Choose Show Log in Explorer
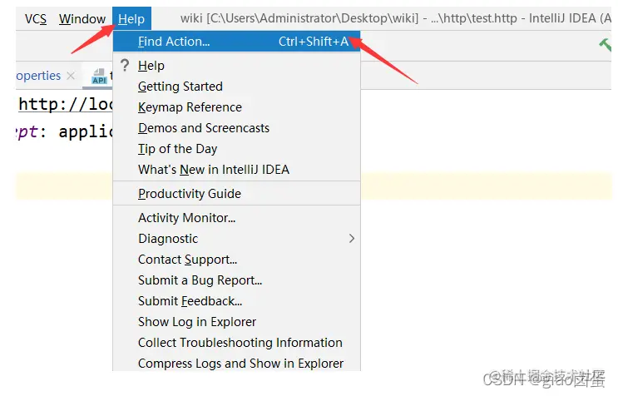618x396 pixels. (236, 322)
